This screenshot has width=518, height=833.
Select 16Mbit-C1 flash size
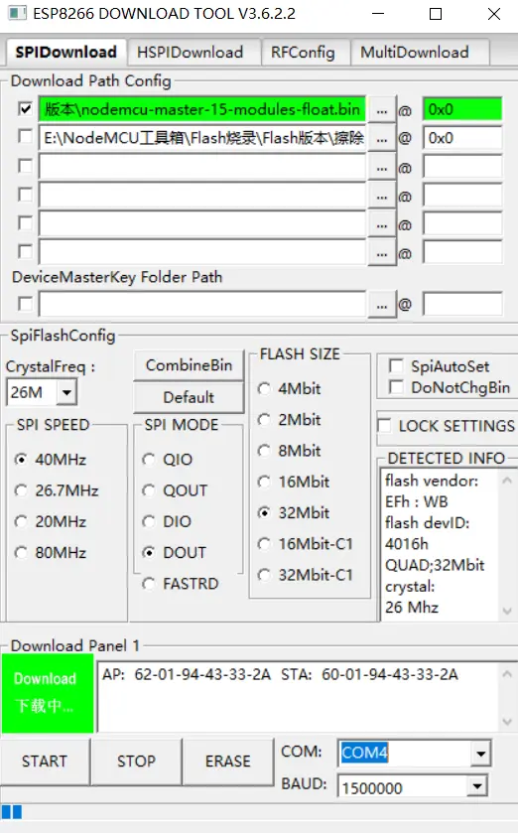(264, 544)
